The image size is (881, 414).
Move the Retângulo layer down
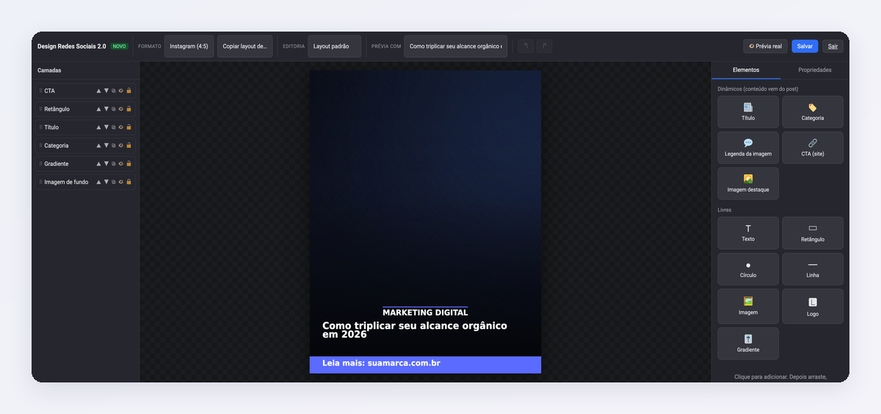(106, 109)
